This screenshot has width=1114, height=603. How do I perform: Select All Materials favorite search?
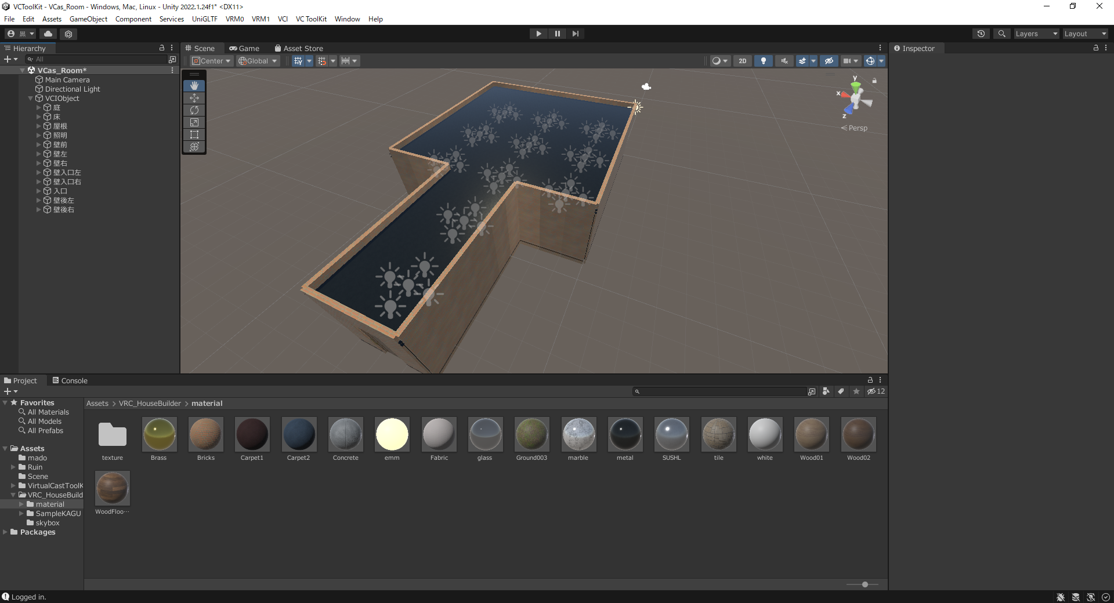[x=48, y=412]
